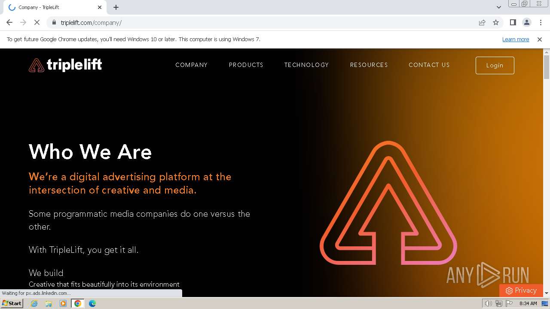The width and height of the screenshot is (550, 309).
Task: Stop loading the page
Action: tap(37, 22)
